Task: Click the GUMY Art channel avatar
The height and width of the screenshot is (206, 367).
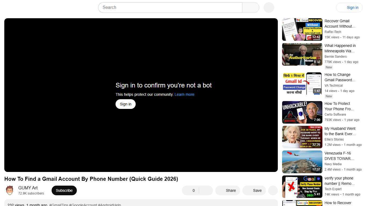Action: click(x=10, y=190)
